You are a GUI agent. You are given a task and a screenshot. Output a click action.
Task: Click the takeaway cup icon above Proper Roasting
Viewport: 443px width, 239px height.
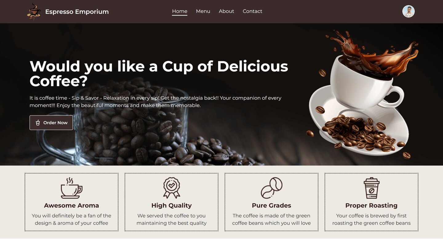(371, 188)
